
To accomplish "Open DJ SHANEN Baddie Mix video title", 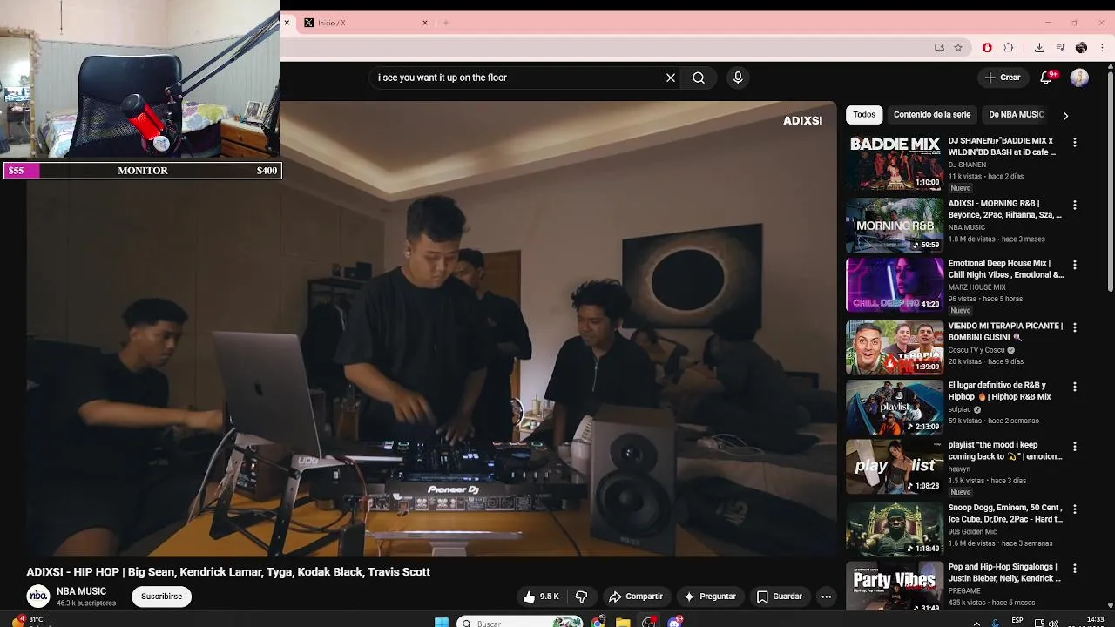I will point(1002,146).
